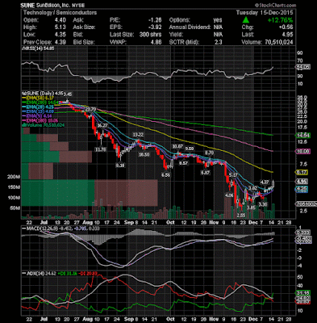The width and height of the screenshot is (317, 323).
Task: Click the EMA(100) 10.06 legend entry
Action: click(x=40, y=120)
